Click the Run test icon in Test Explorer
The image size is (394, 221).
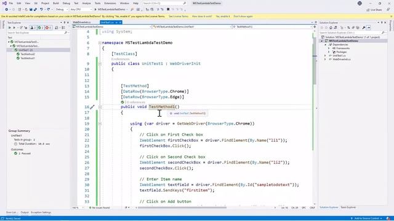(x=14, y=28)
